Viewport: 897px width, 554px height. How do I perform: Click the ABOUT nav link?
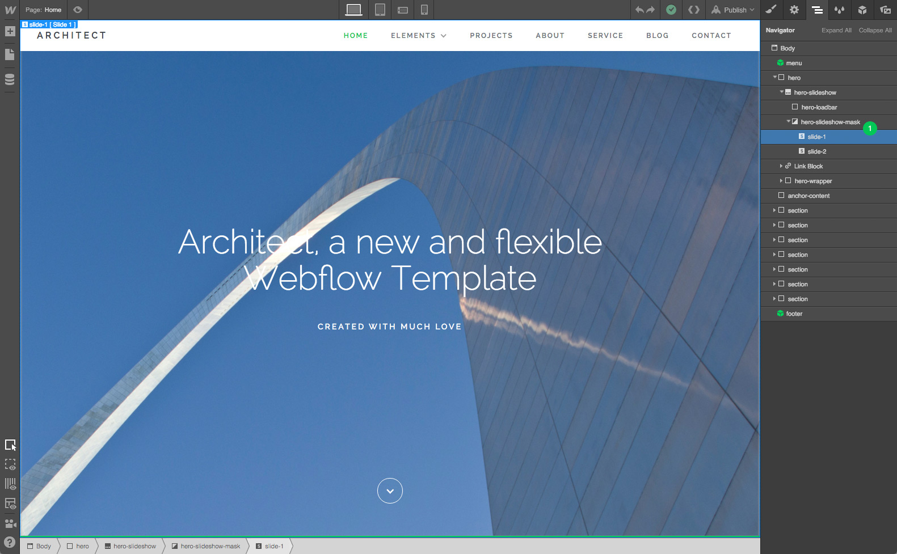[x=550, y=36]
